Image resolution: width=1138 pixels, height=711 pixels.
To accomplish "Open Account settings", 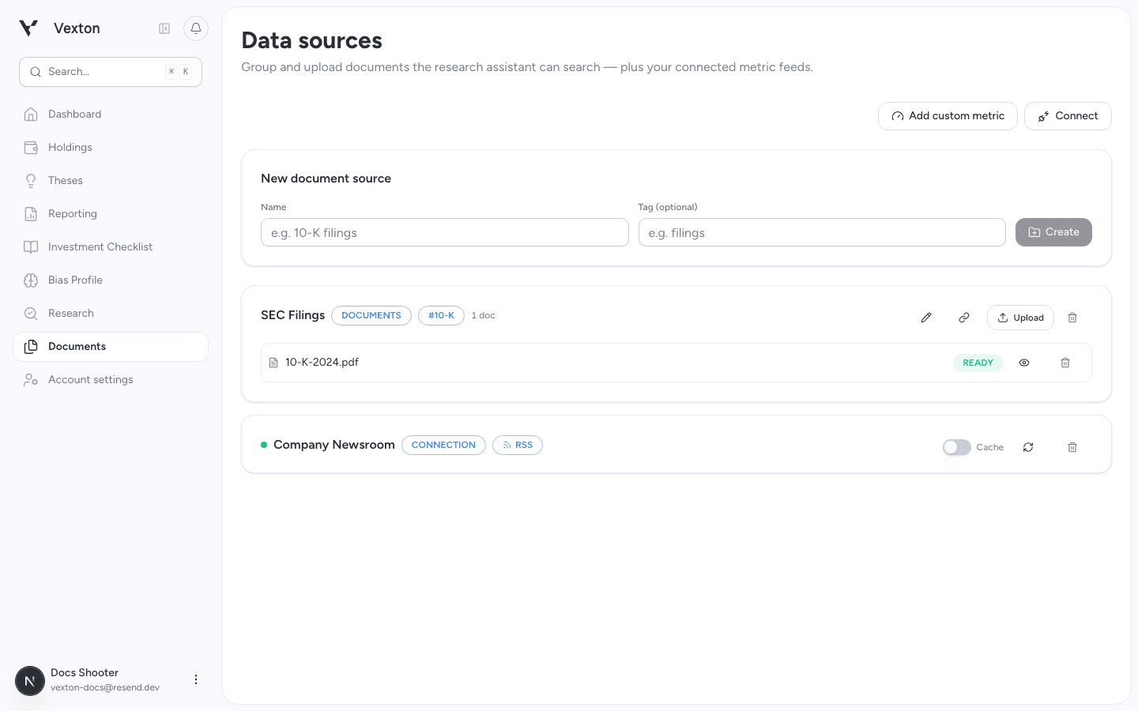I will [x=111, y=380].
